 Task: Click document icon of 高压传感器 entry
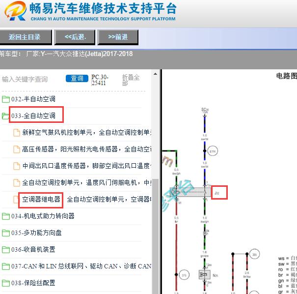[x=17, y=149]
